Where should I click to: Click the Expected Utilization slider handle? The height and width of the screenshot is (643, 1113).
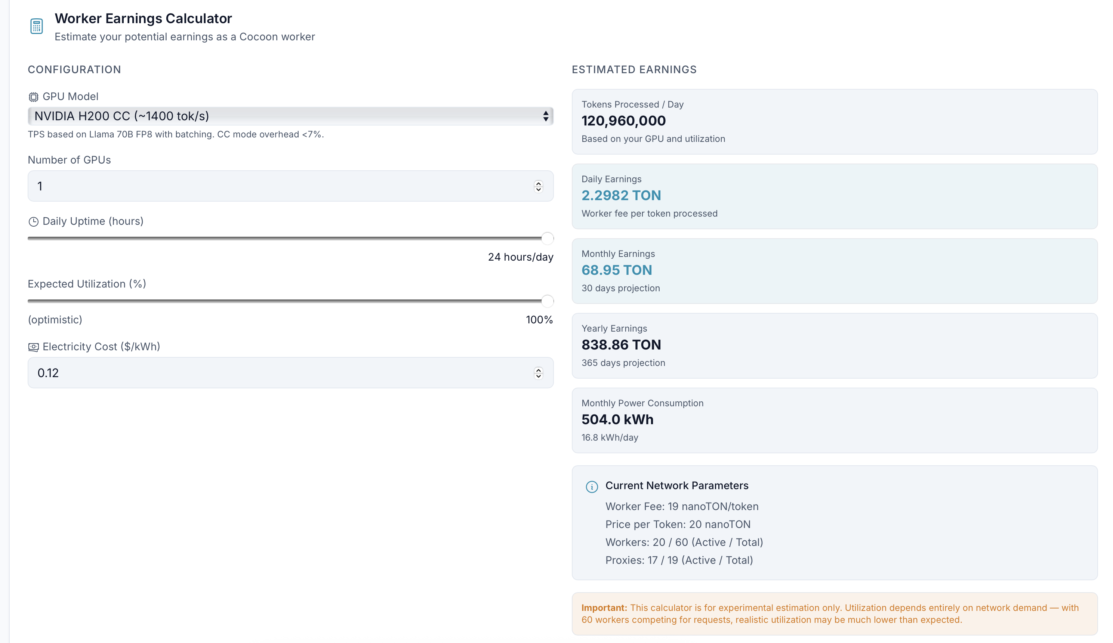pos(547,301)
